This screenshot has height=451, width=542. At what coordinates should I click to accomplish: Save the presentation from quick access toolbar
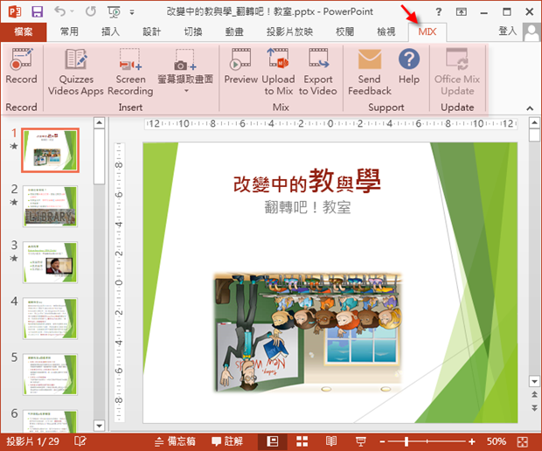coord(37,11)
